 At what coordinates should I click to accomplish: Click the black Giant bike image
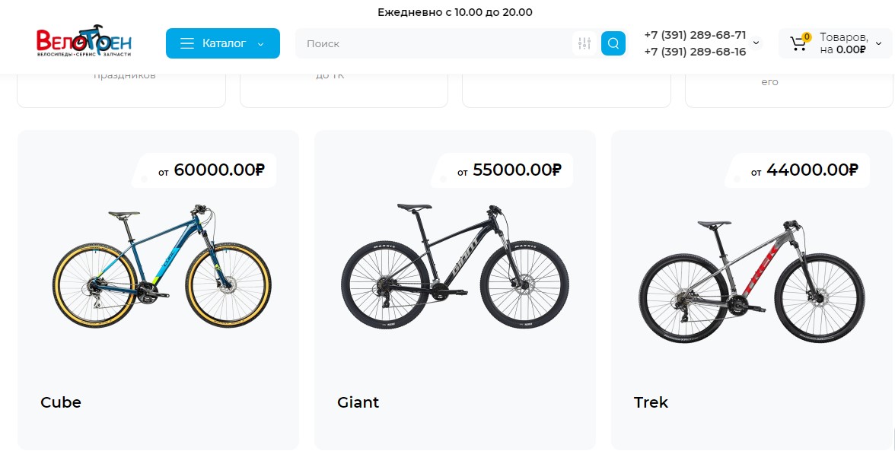click(454, 266)
